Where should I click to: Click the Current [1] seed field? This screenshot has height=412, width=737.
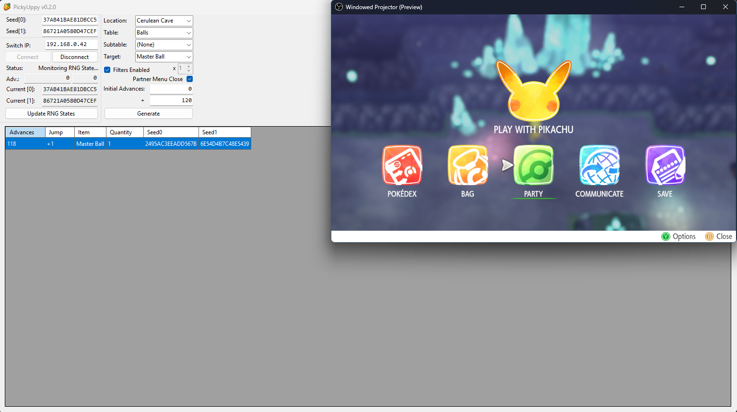pyautogui.click(x=70, y=101)
